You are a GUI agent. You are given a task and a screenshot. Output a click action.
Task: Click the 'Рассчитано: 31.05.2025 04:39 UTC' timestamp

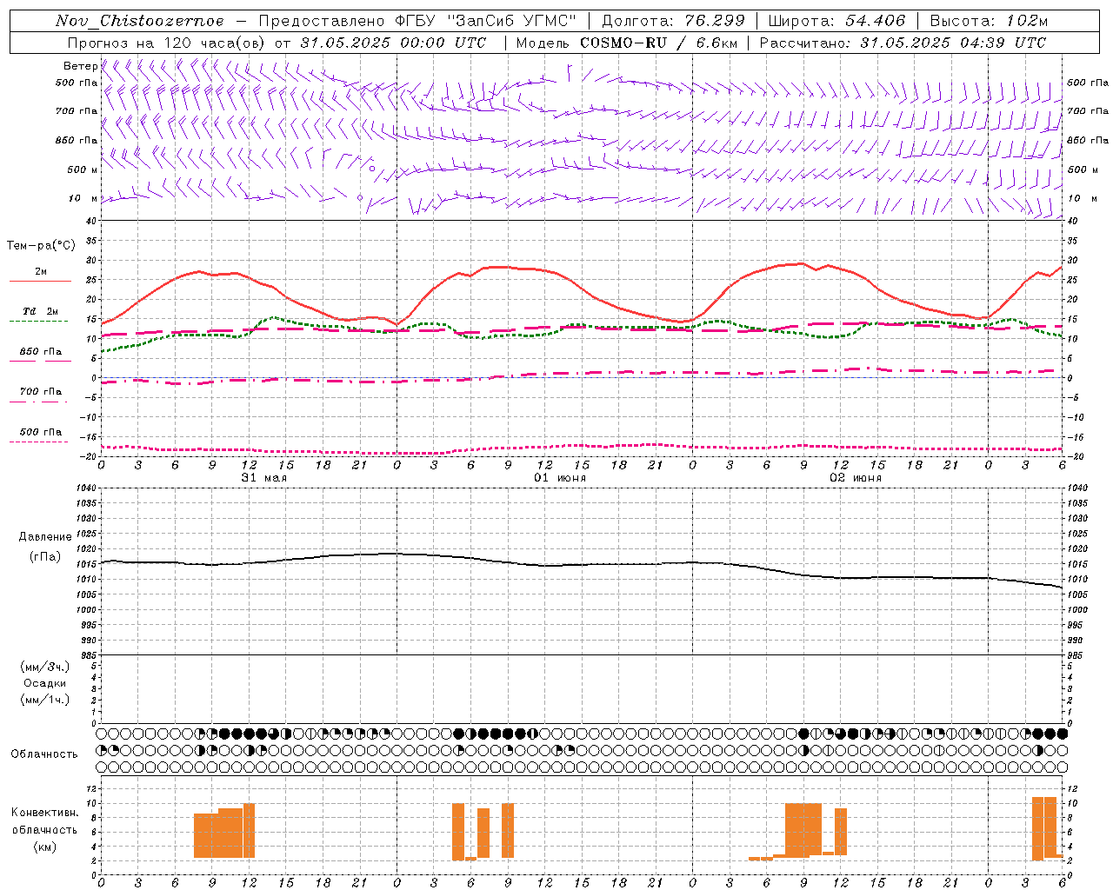click(903, 43)
